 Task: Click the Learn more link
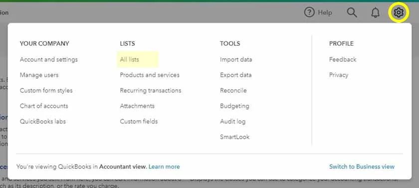[164, 167]
